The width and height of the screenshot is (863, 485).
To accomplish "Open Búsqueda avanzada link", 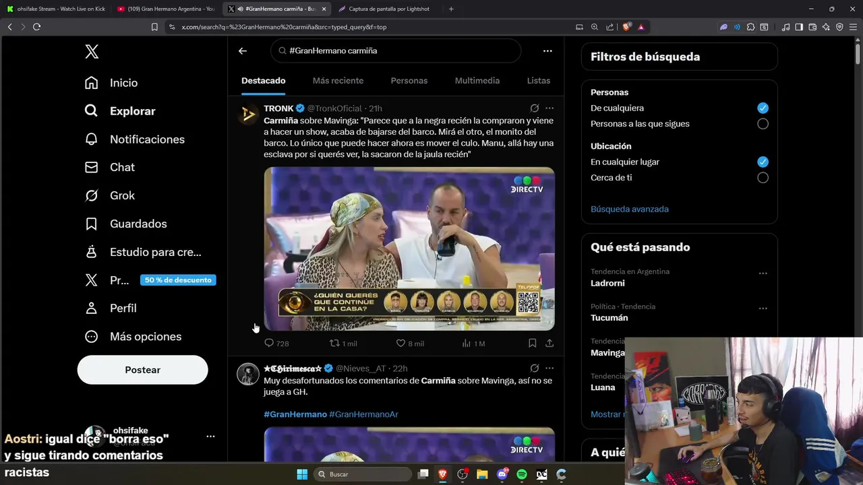I will coord(630,209).
